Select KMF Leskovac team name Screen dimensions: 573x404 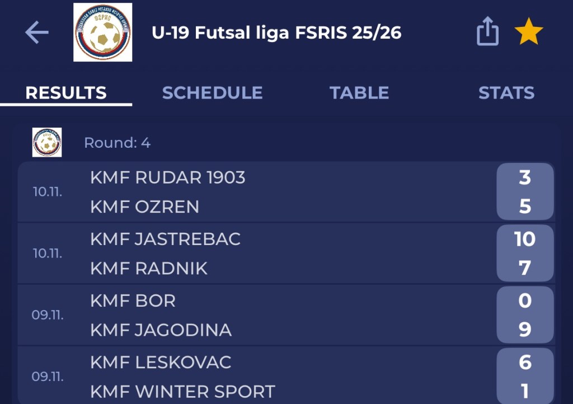coord(161,363)
